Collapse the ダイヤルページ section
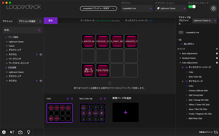This screenshot has width=219, height=136. pyautogui.click(x=183, y=81)
